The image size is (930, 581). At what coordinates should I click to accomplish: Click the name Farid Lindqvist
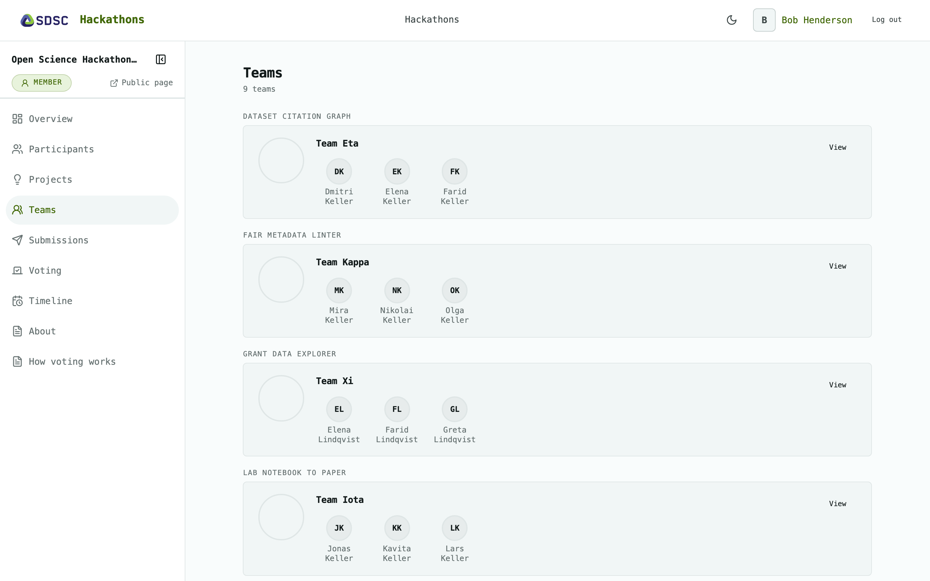coord(397,434)
